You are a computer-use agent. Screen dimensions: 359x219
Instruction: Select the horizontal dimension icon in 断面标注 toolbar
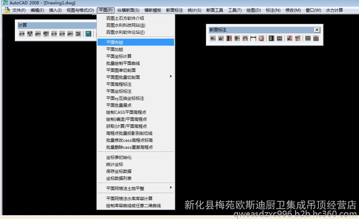click(253, 38)
